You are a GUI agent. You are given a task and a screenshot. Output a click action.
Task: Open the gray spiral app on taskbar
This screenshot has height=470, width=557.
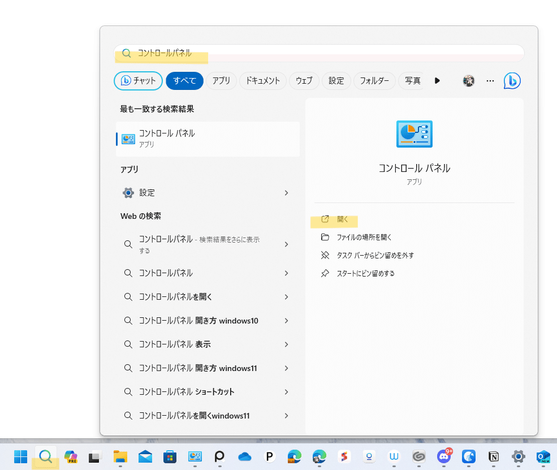coord(419,456)
